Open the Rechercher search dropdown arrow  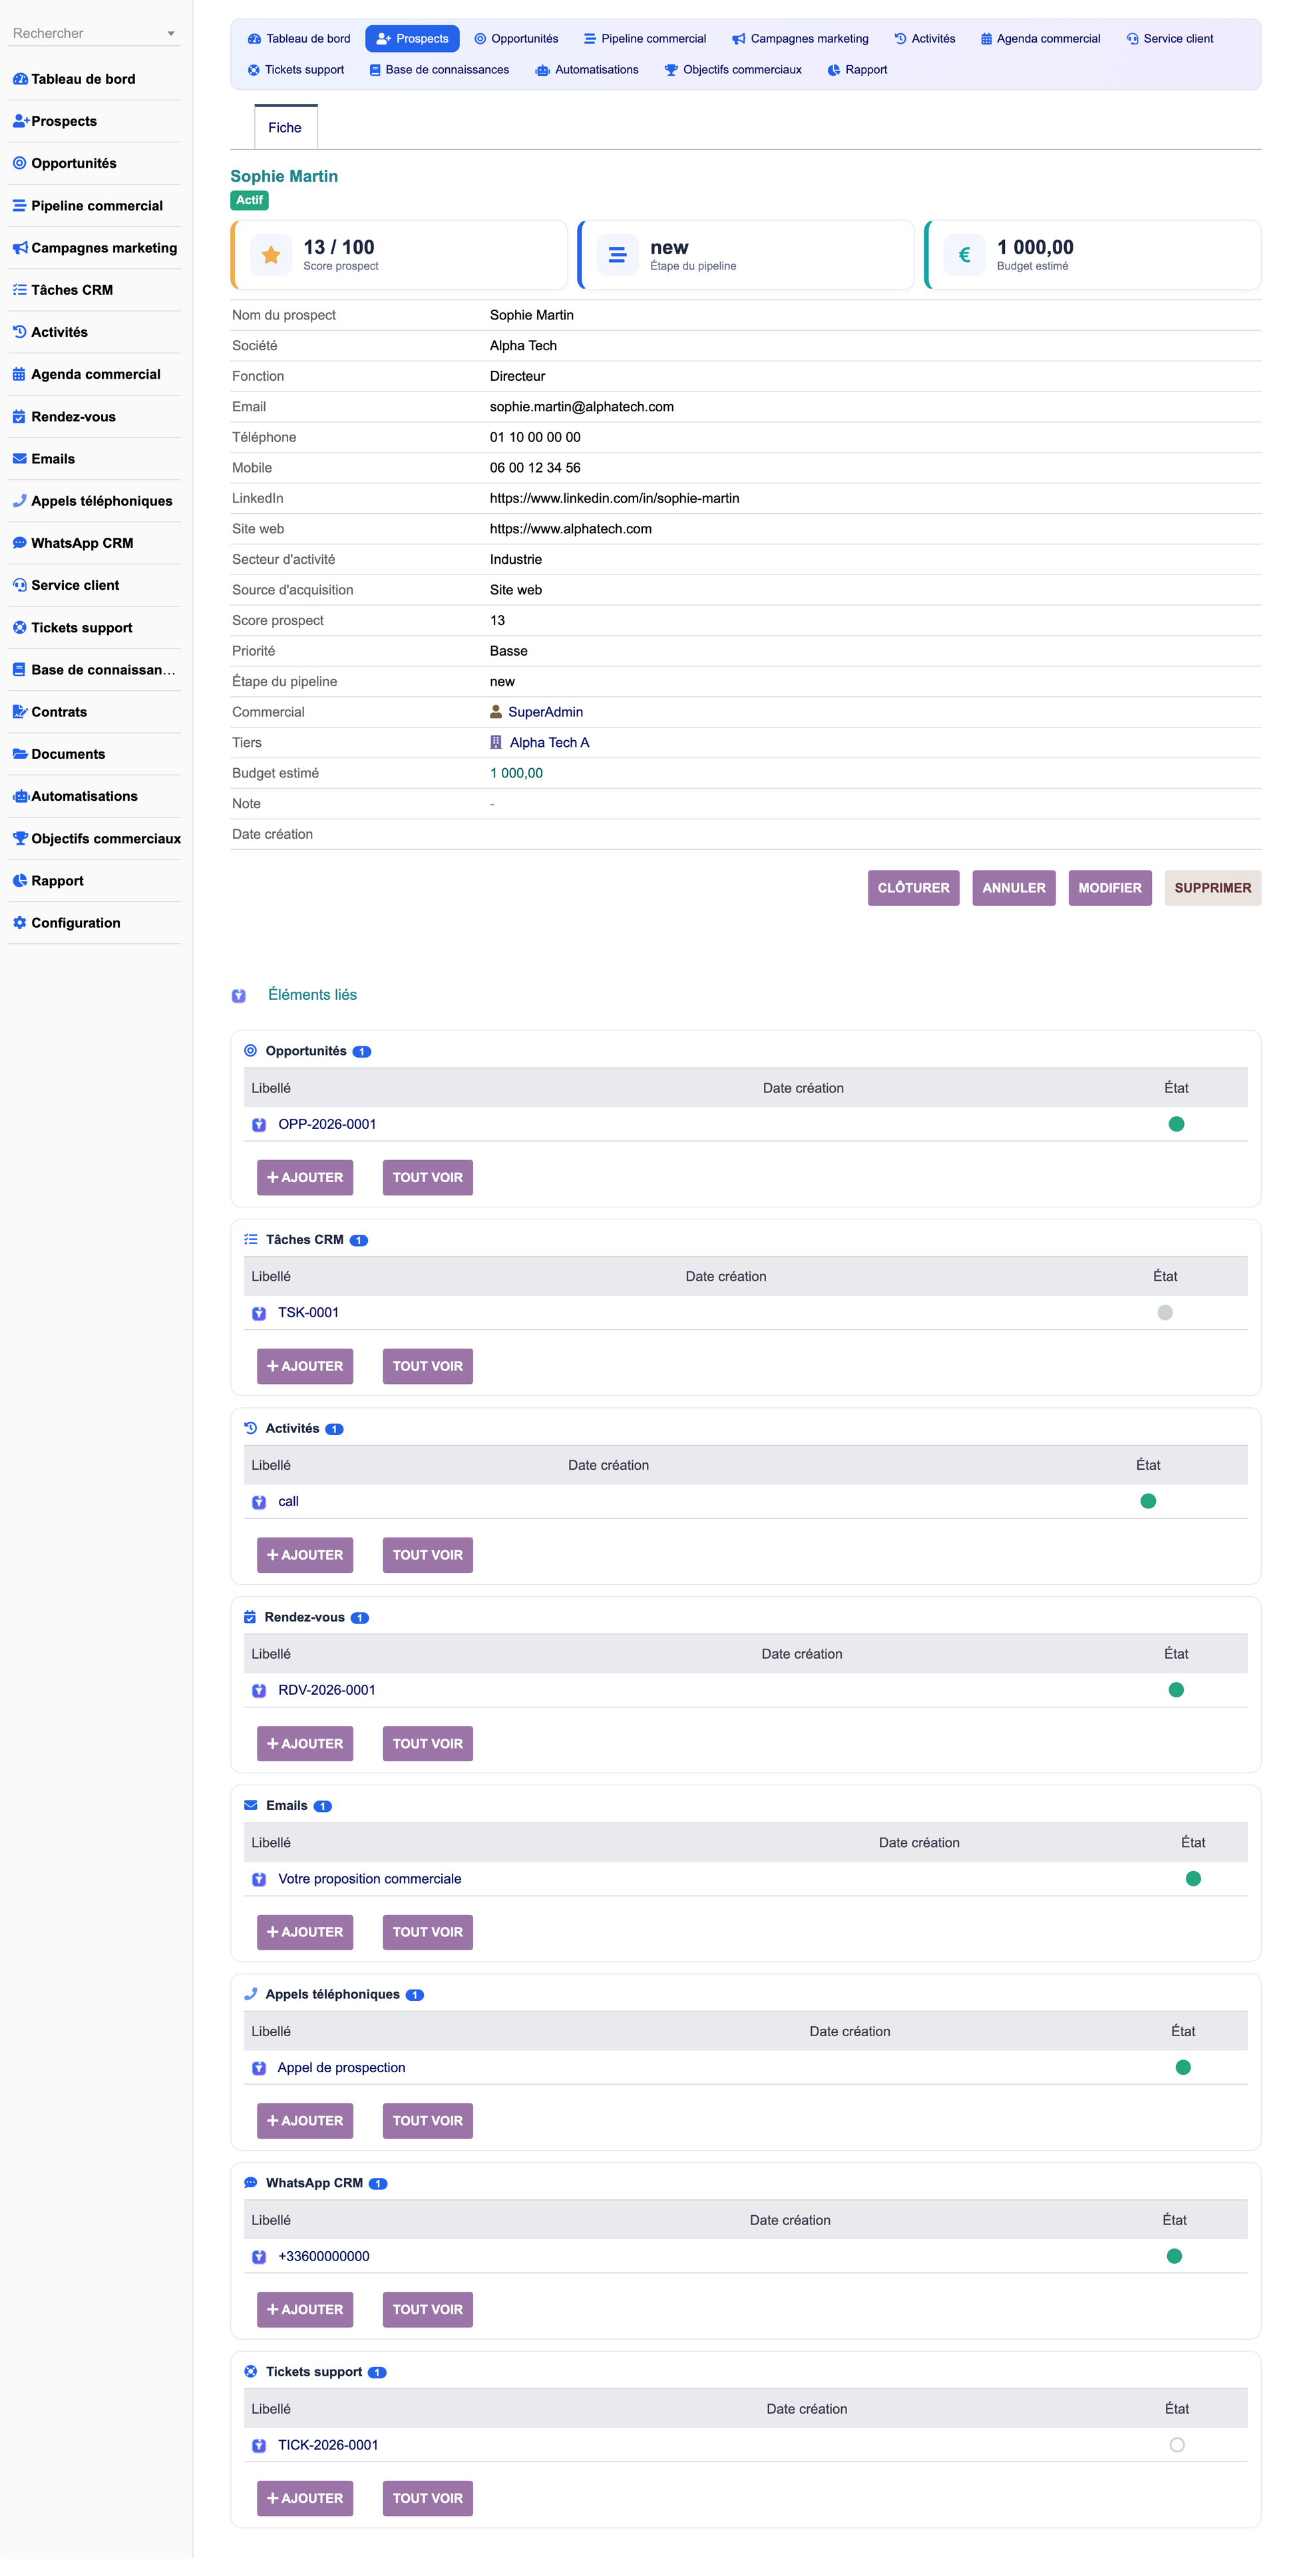coord(171,34)
